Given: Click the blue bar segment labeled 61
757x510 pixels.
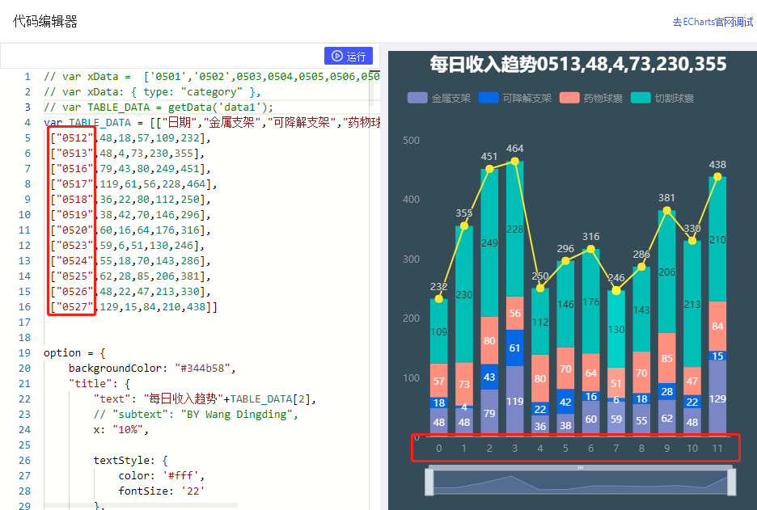Looking at the screenshot, I should (x=514, y=348).
